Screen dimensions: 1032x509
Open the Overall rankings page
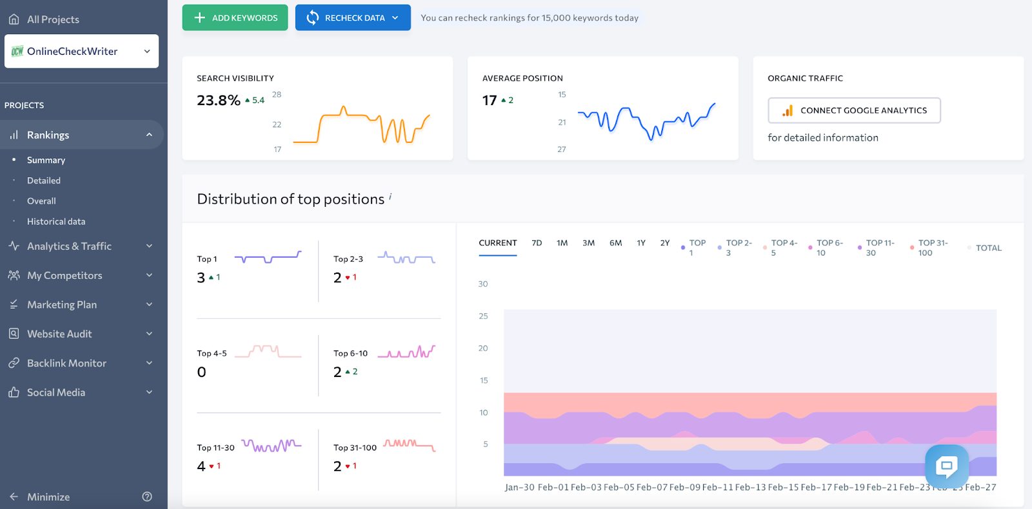41,201
